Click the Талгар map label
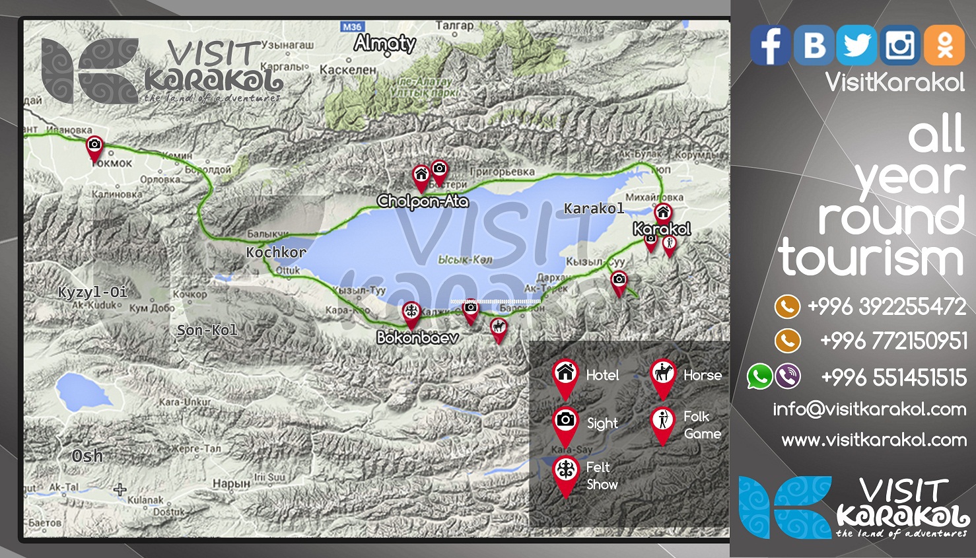The height and width of the screenshot is (558, 976). pyautogui.click(x=454, y=26)
